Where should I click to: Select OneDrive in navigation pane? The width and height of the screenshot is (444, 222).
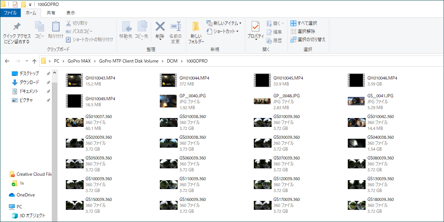point(26,195)
